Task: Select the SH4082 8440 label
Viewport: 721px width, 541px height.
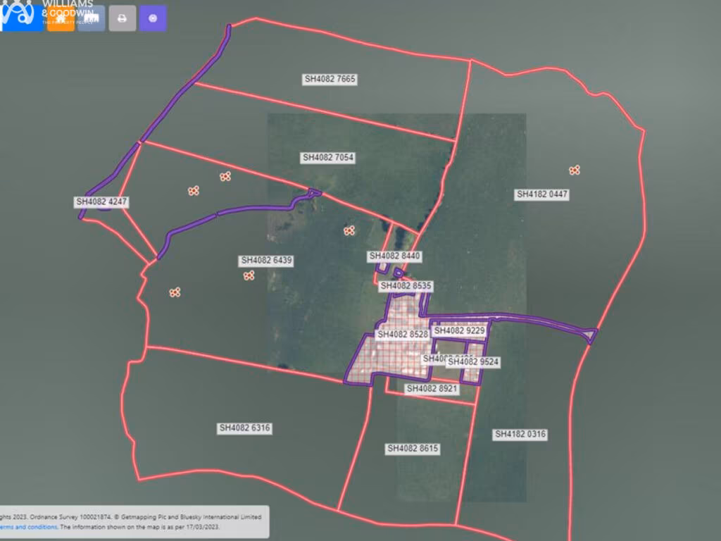Action: point(394,256)
